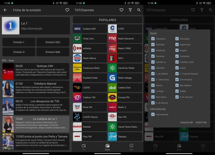The height and width of the screenshot is (155, 215).
Task: Select the Radiolé station
Action: pos(90,127)
